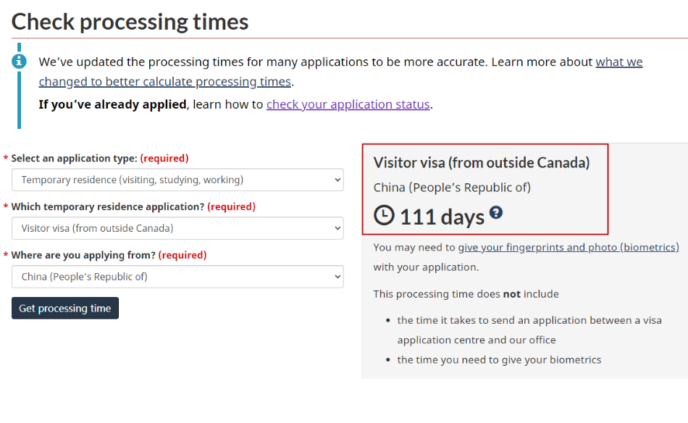Click the 'Where are you applying from?' label
This screenshot has width=688, height=423.
tap(83, 256)
